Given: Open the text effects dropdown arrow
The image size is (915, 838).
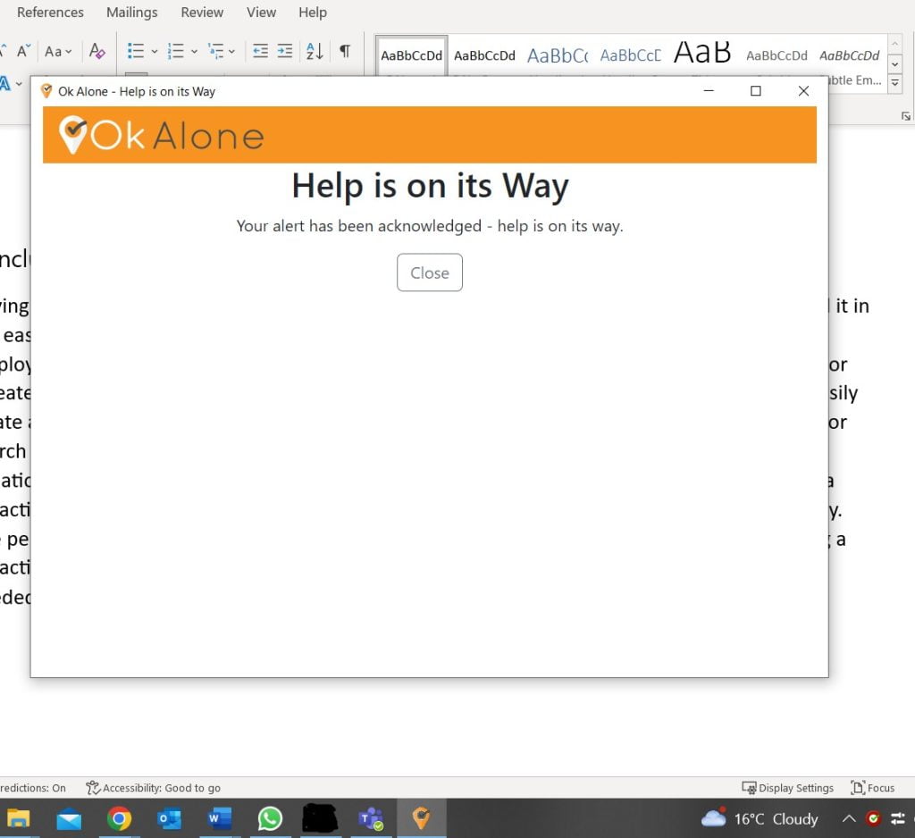Looking at the screenshot, I should click(x=20, y=84).
